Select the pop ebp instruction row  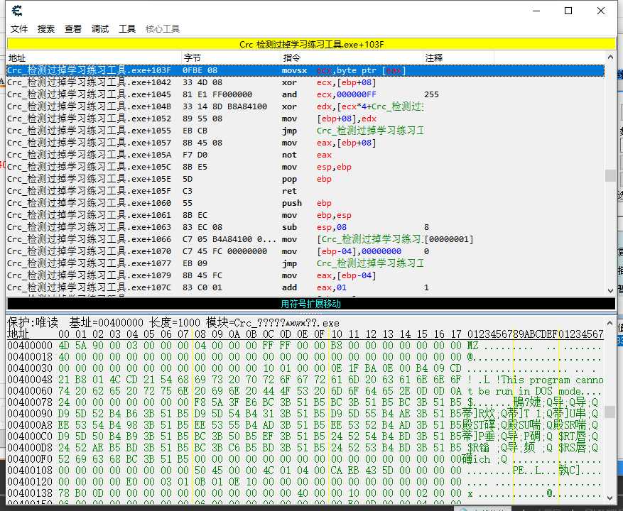click(305, 179)
